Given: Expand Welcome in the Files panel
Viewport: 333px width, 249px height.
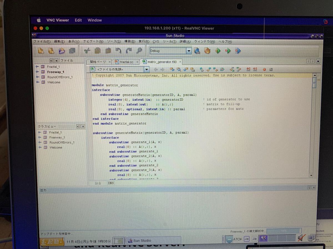Looking at the screenshot, I should click(x=37, y=82).
